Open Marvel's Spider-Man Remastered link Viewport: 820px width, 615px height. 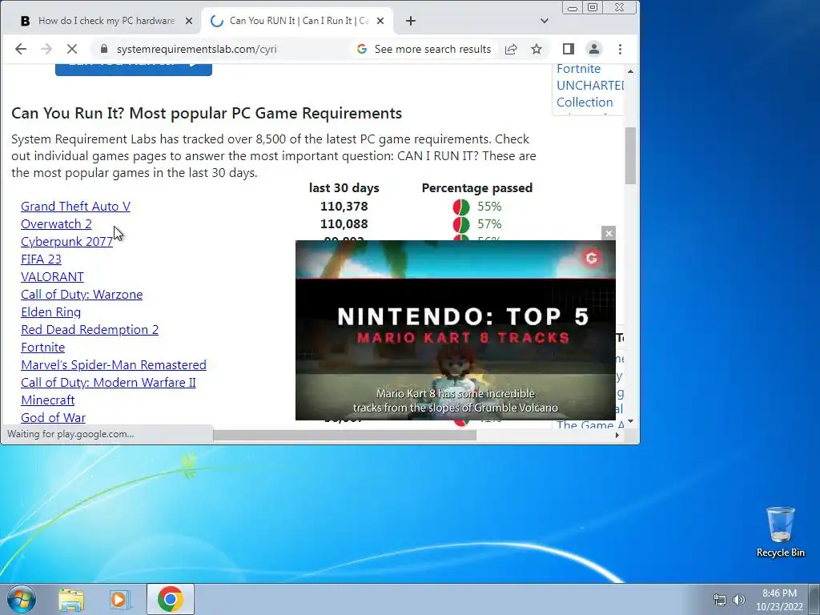pos(114,364)
